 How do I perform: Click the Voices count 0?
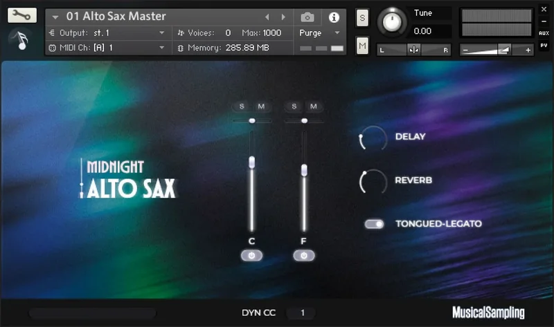228,32
